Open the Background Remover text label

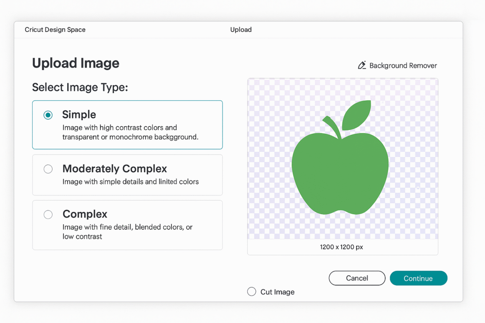pos(403,66)
